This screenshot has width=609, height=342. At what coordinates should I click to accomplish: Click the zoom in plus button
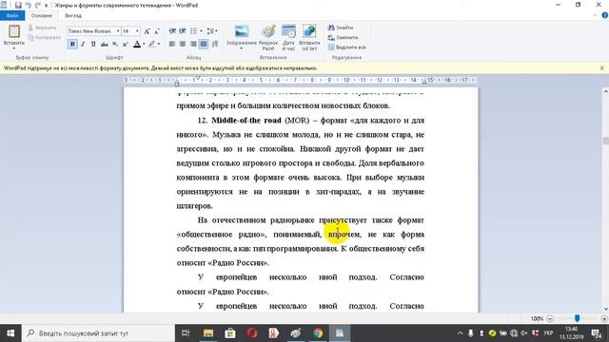point(604,319)
